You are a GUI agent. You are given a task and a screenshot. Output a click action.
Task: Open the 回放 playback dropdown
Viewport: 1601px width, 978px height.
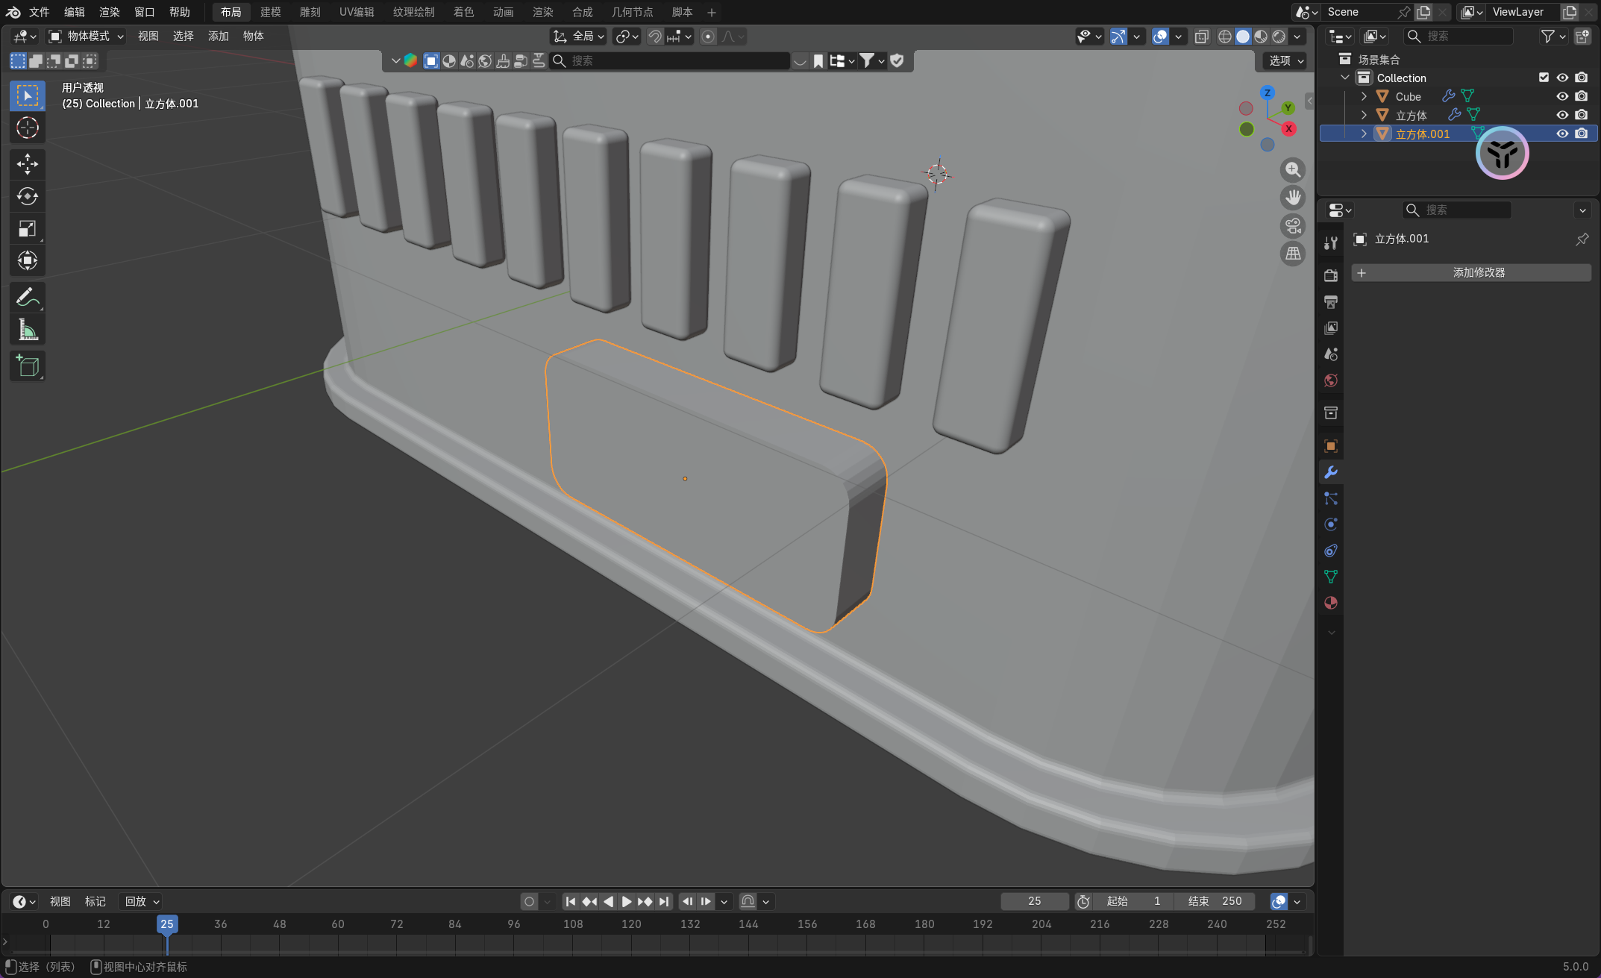point(141,901)
